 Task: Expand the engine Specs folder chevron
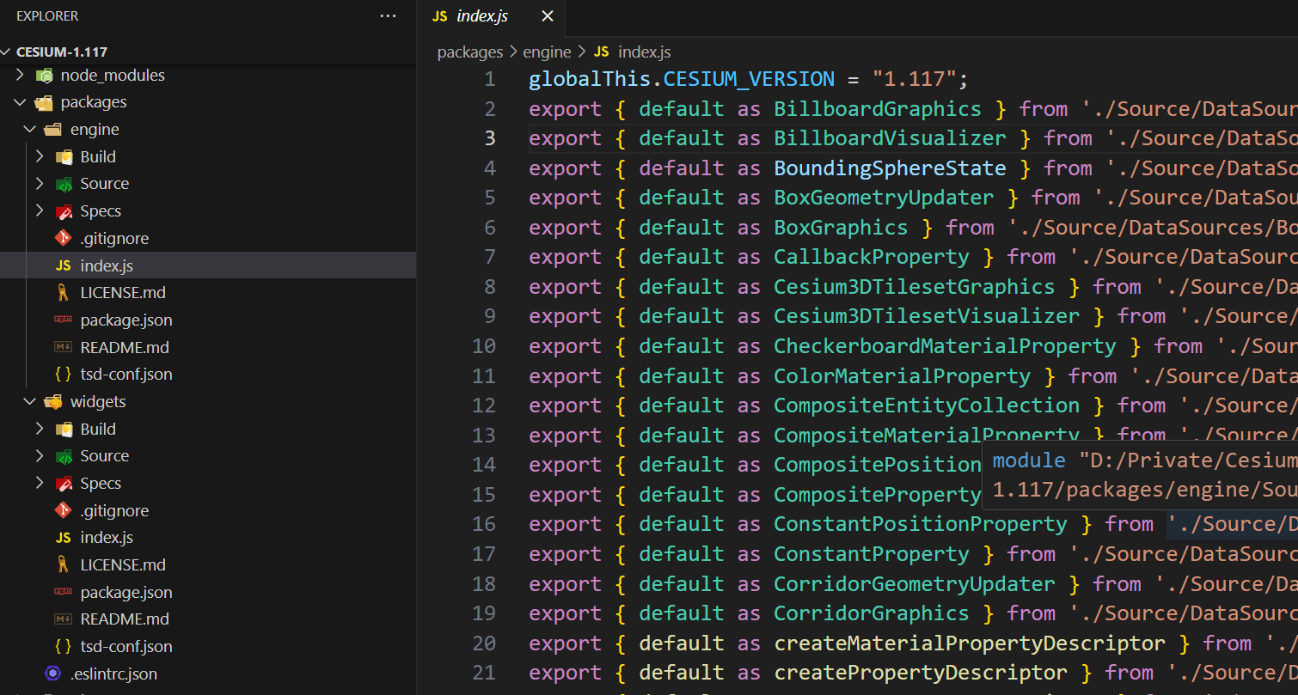(40, 211)
